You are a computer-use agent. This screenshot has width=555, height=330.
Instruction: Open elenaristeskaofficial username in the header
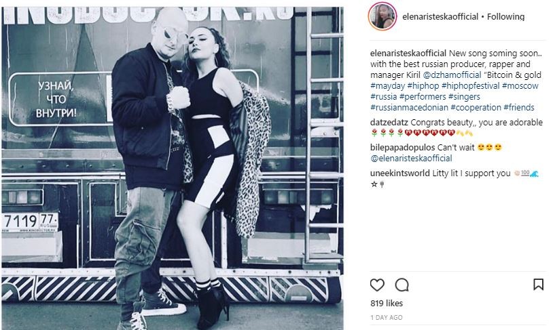440,16
